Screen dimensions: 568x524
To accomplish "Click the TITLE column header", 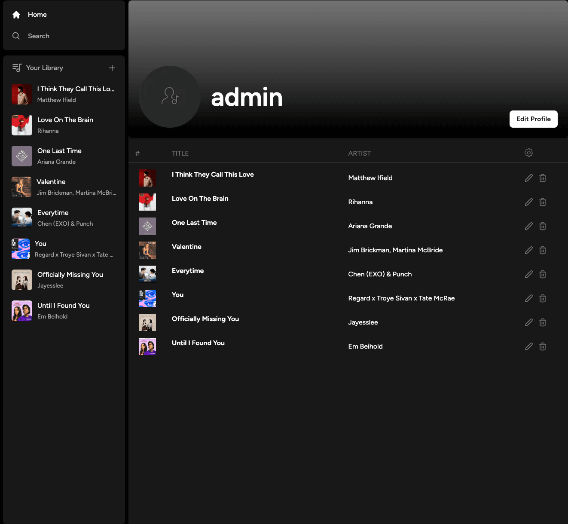I will point(180,153).
